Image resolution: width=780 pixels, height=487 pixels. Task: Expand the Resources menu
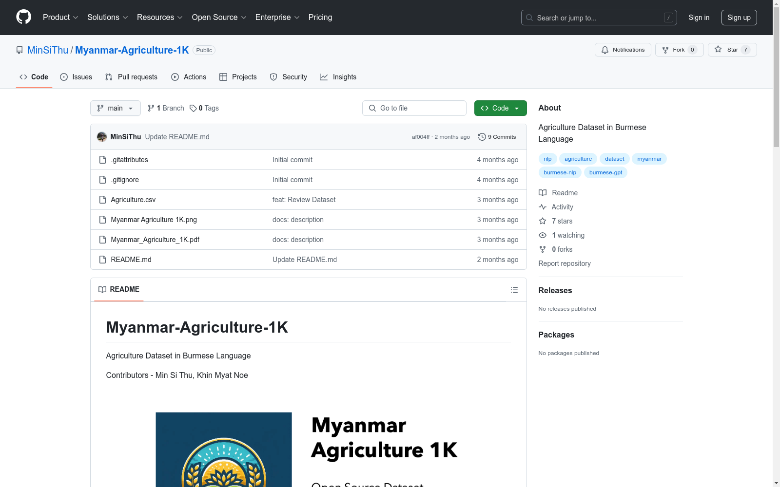point(160,17)
